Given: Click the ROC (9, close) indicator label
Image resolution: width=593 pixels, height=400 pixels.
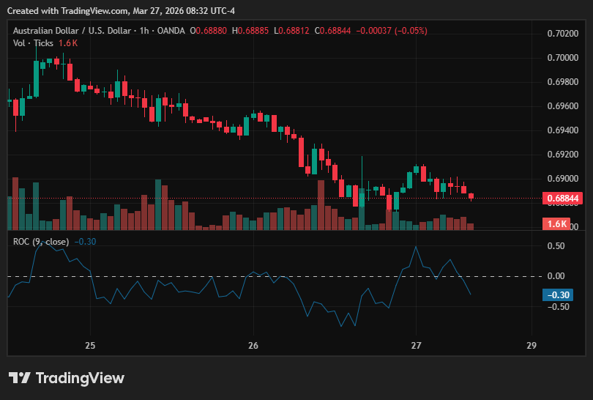Looking at the screenshot, I should click(x=41, y=242).
